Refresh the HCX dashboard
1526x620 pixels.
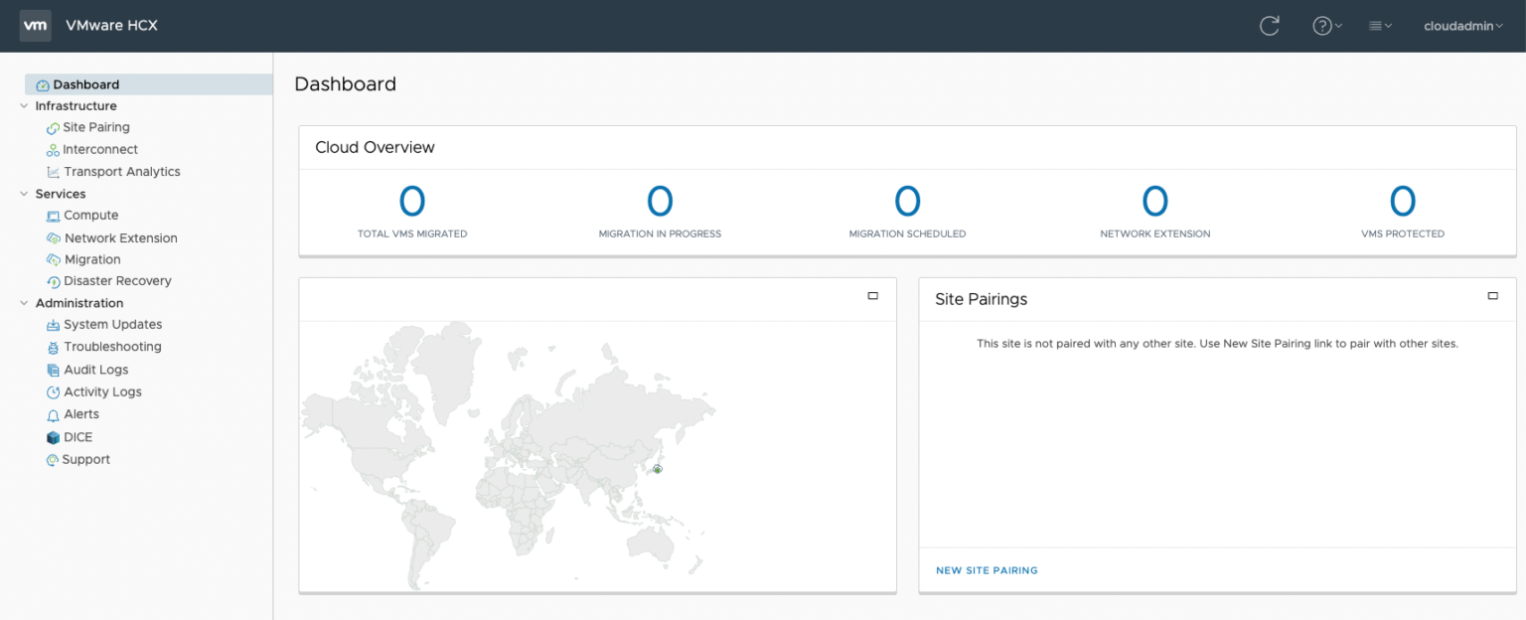[x=1269, y=26]
